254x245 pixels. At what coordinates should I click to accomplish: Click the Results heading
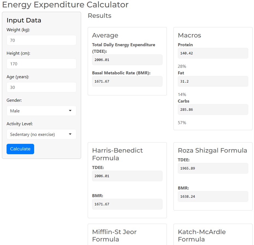99,16
